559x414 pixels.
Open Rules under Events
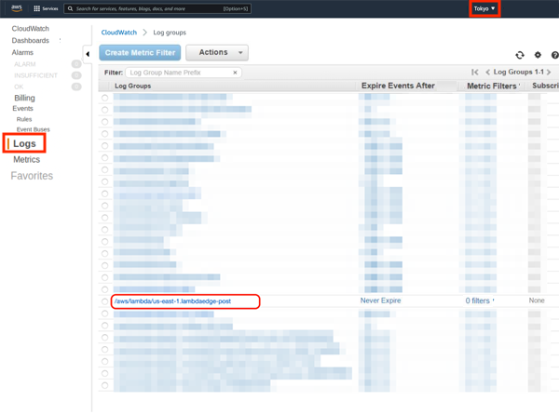pyautogui.click(x=24, y=119)
